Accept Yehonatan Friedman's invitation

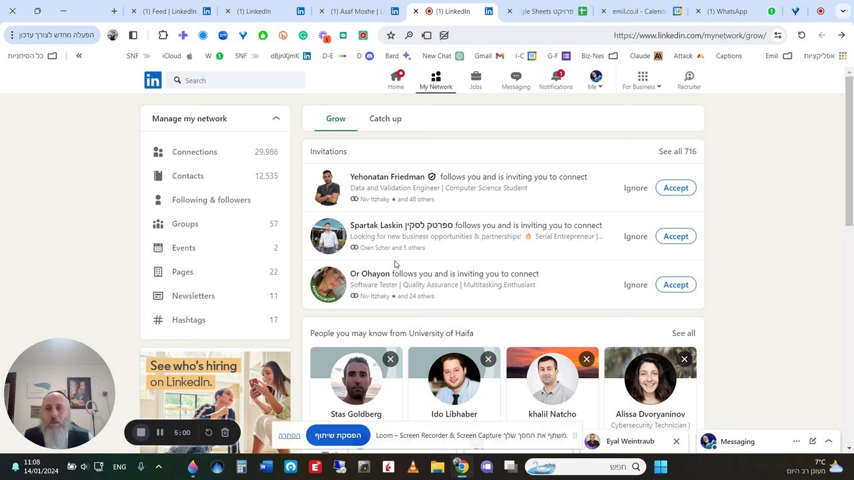676,188
